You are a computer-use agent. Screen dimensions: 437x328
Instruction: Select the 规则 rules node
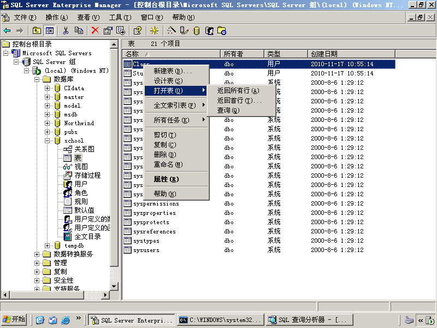[81, 201]
